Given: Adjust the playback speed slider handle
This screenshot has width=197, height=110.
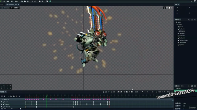Looking at the screenshot, I should pyautogui.click(x=143, y=92).
